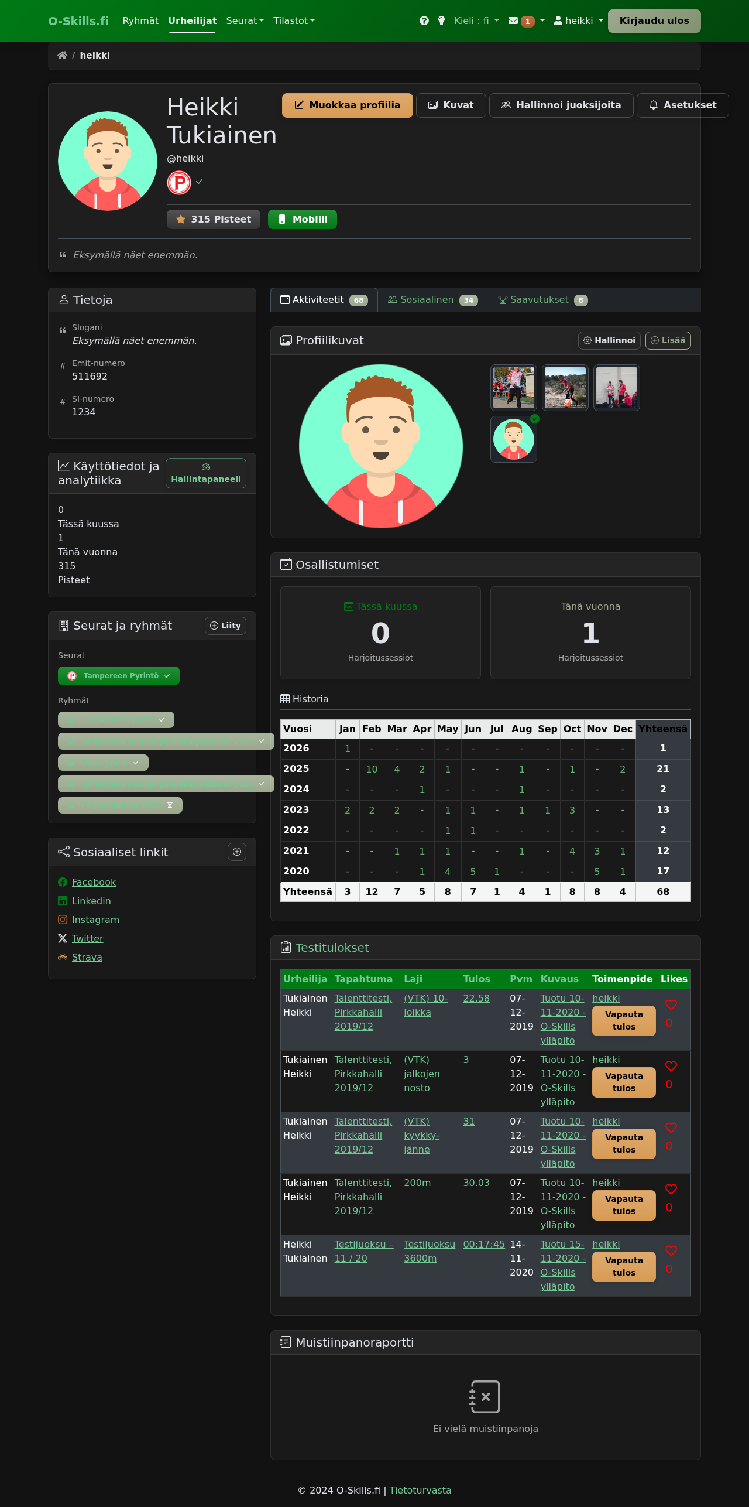Open the Kieli language dropdown
Image resolution: width=749 pixels, height=1507 pixels.
(476, 21)
